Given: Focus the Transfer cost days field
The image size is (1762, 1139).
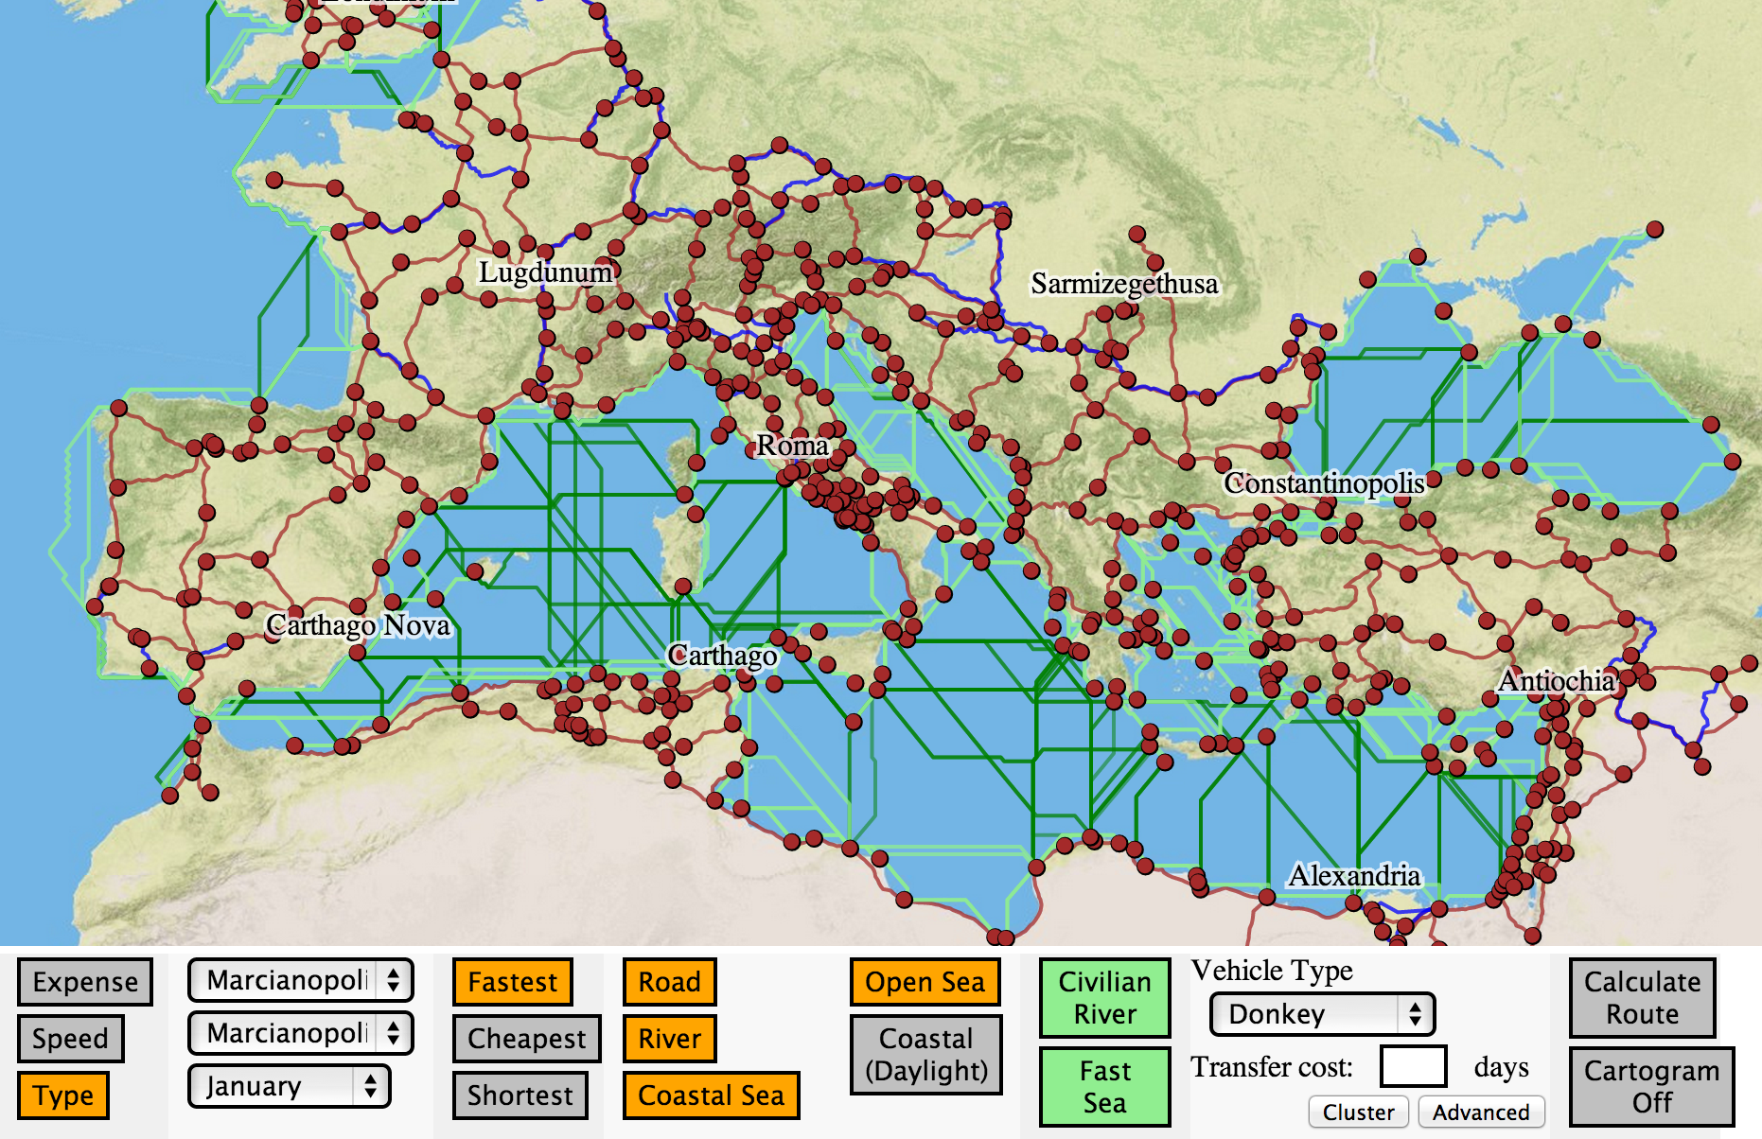Looking at the screenshot, I should (x=1414, y=1067).
